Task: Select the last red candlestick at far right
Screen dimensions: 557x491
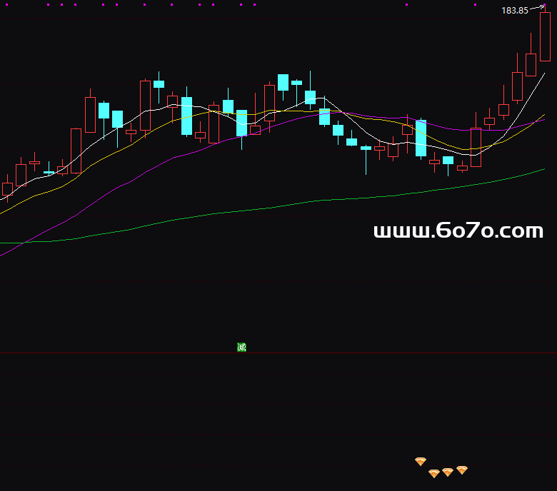Action: point(545,37)
